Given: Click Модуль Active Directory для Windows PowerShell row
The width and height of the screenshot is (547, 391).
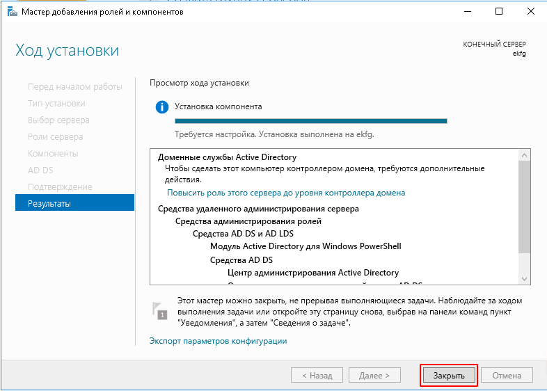Looking at the screenshot, I should 306,246.
